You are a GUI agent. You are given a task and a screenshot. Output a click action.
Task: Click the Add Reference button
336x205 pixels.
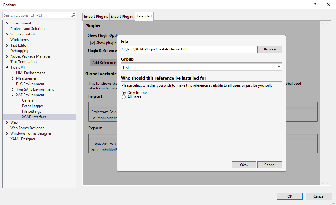pyautogui.click(x=104, y=63)
